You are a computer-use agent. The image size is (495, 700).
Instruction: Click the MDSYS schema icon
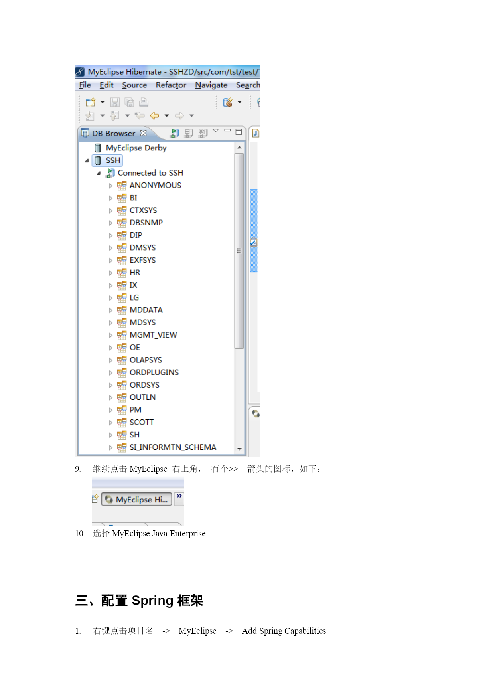(x=122, y=322)
